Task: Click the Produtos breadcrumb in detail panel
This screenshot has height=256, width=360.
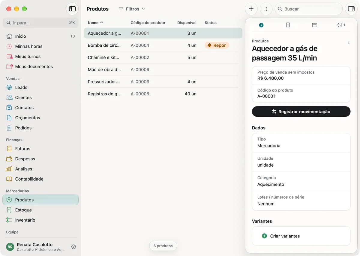Action: [x=260, y=41]
